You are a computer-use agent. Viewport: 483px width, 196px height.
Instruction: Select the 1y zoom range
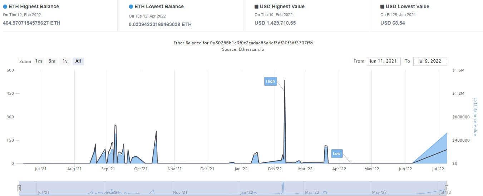click(x=65, y=61)
